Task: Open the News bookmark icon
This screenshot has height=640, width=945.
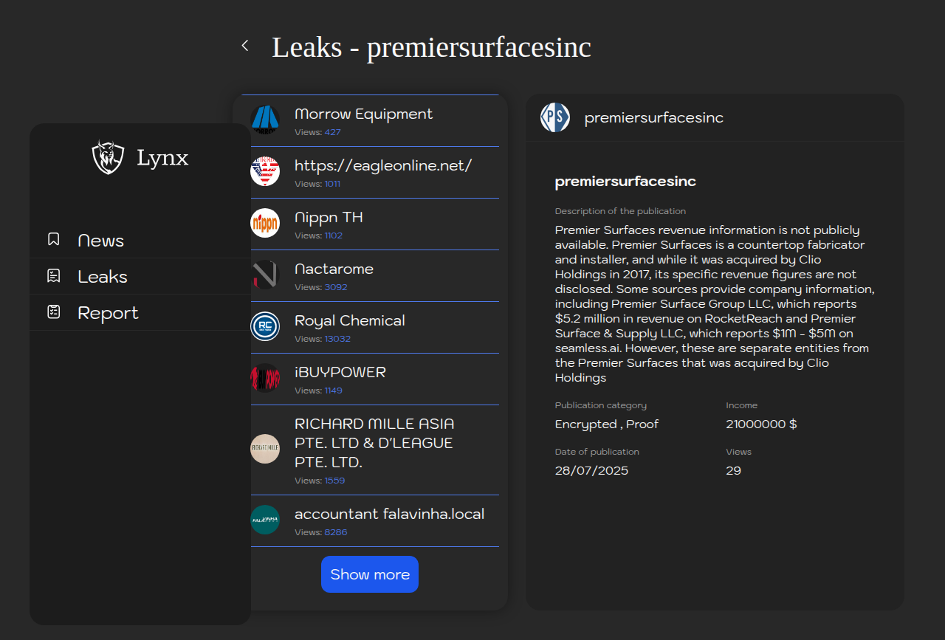Action: pyautogui.click(x=53, y=239)
